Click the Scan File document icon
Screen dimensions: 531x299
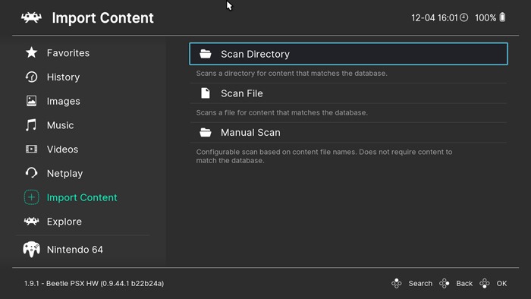[206, 93]
